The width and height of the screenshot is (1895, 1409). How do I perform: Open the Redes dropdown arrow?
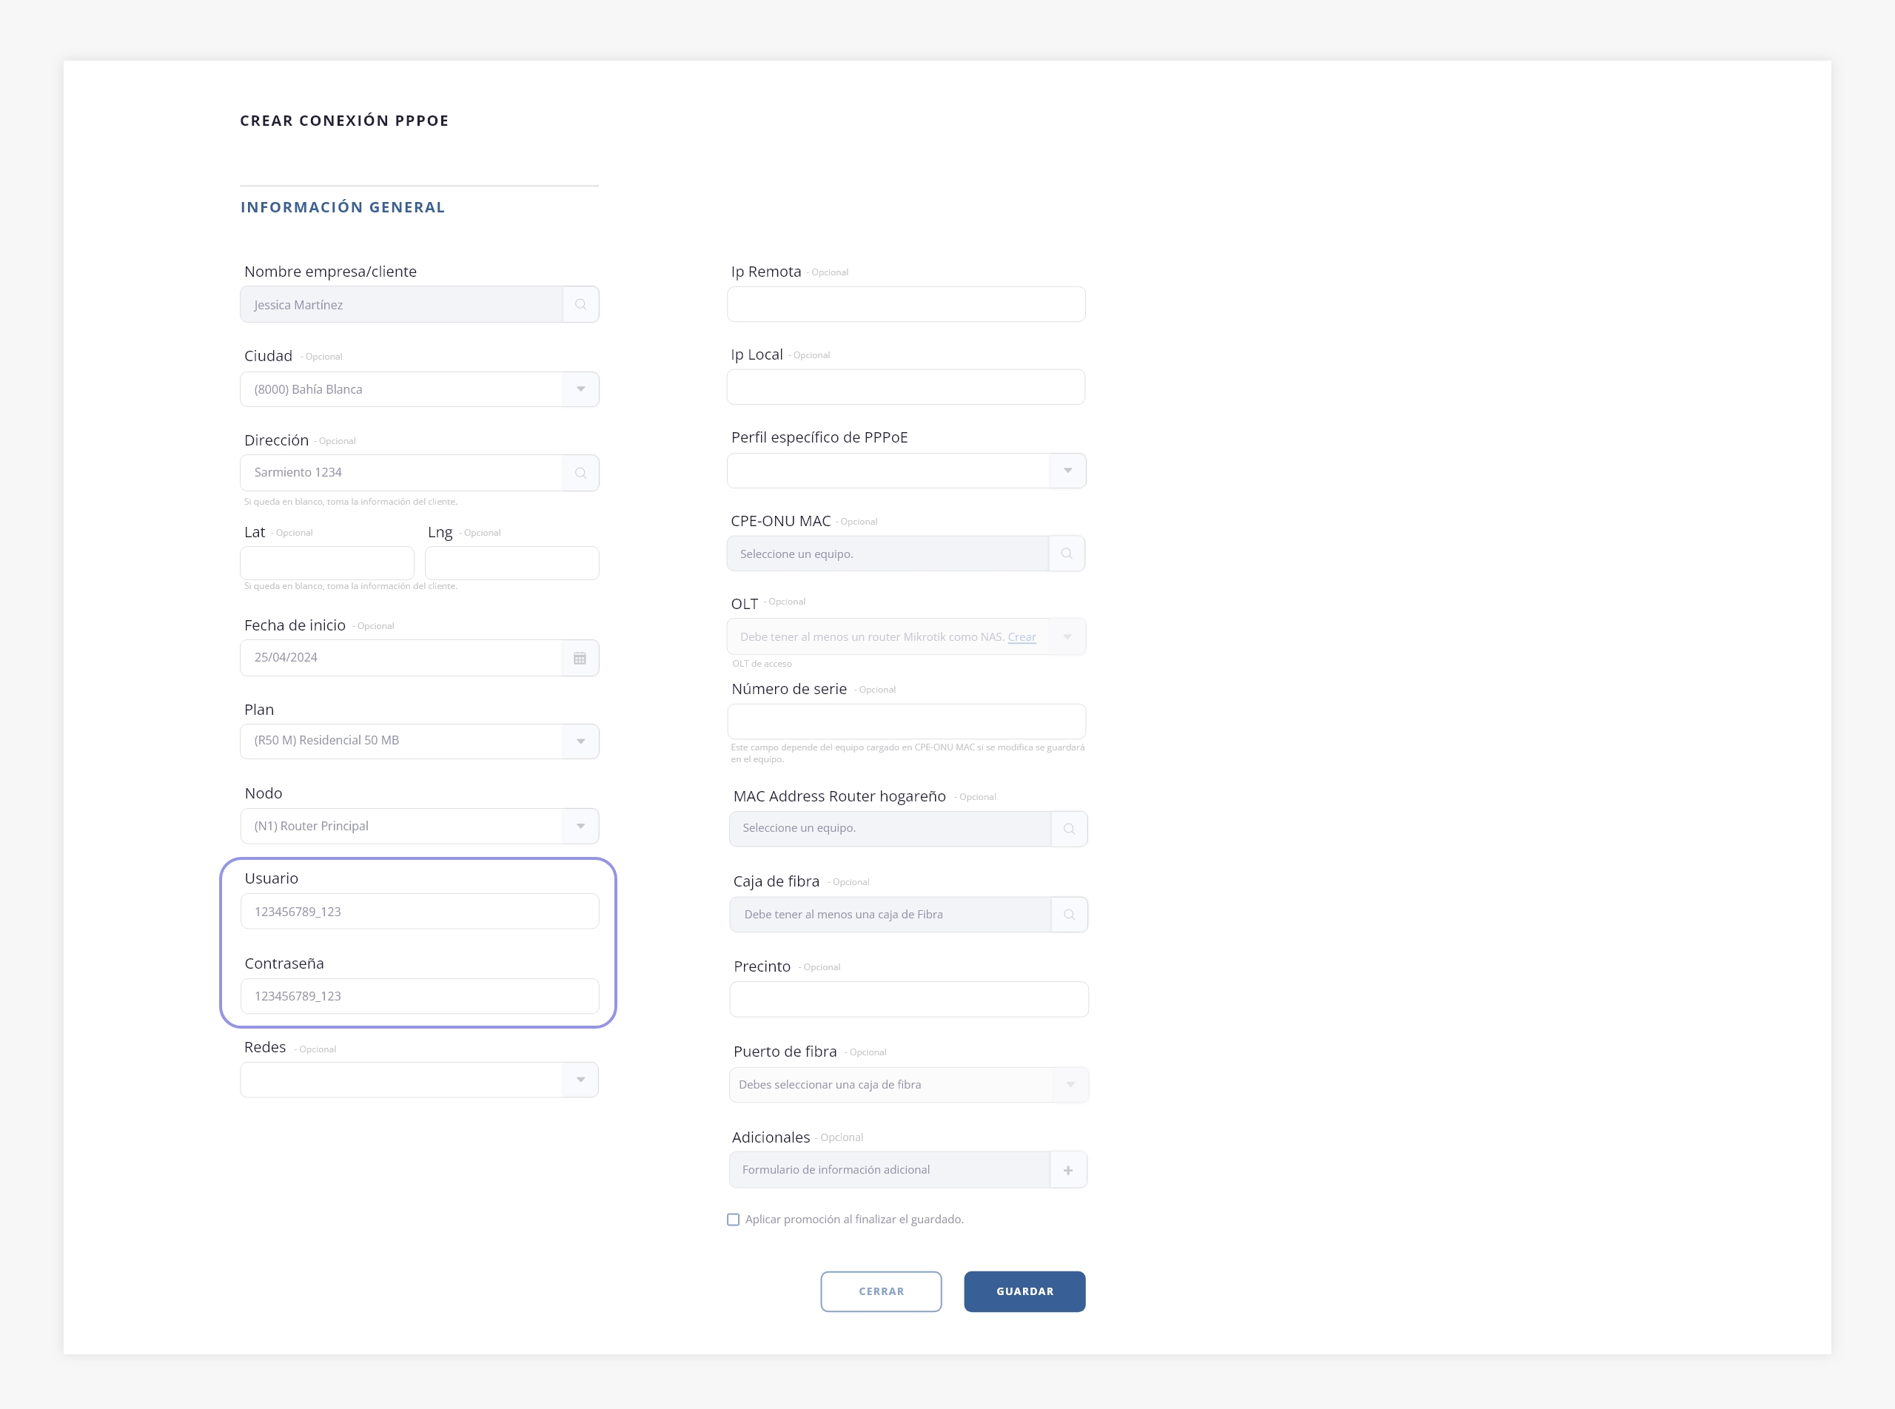[x=580, y=1080]
